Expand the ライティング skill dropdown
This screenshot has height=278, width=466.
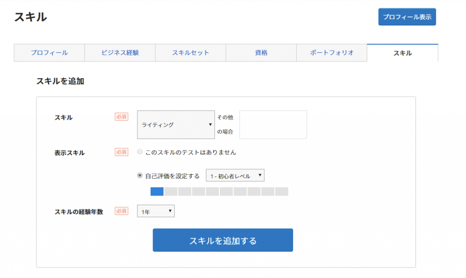[x=176, y=125]
